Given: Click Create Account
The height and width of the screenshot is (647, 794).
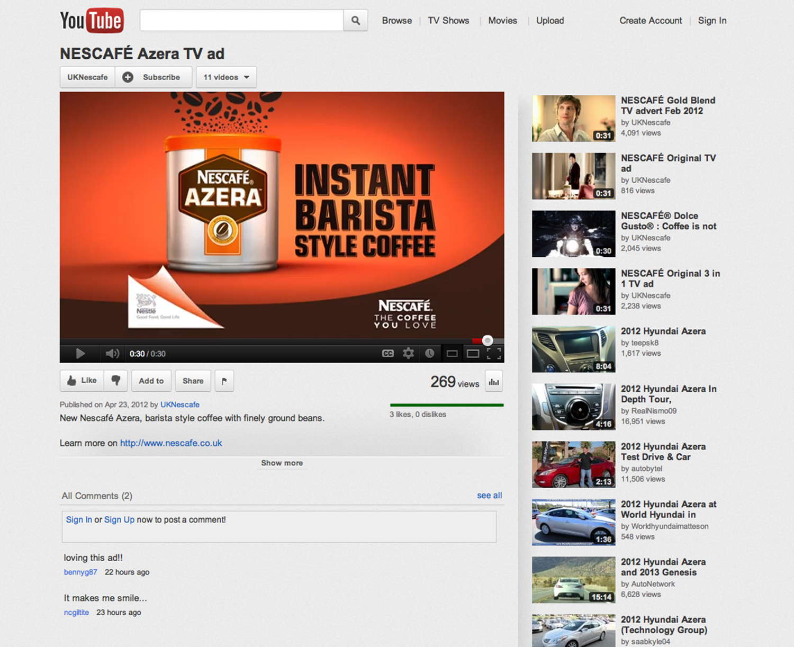Looking at the screenshot, I should [x=651, y=21].
